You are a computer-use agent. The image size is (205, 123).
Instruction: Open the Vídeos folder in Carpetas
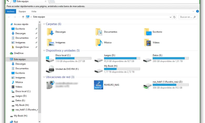coord(148,43)
